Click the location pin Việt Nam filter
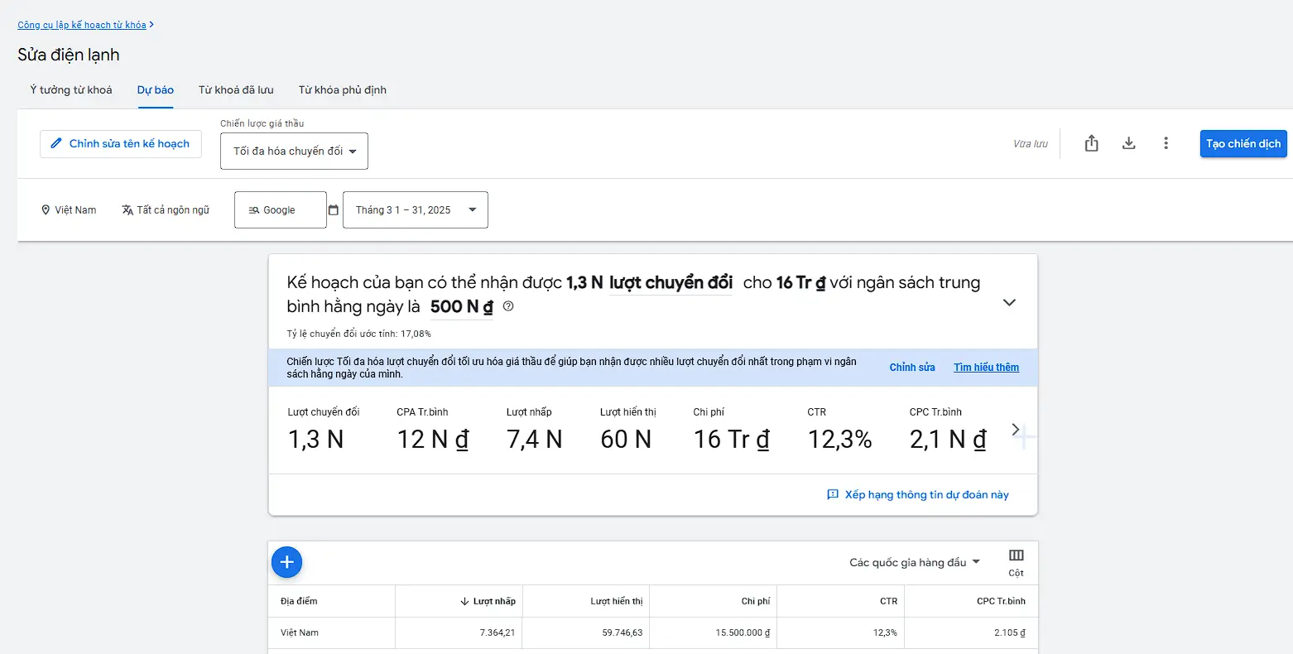Image resolution: width=1293 pixels, height=654 pixels. click(69, 210)
